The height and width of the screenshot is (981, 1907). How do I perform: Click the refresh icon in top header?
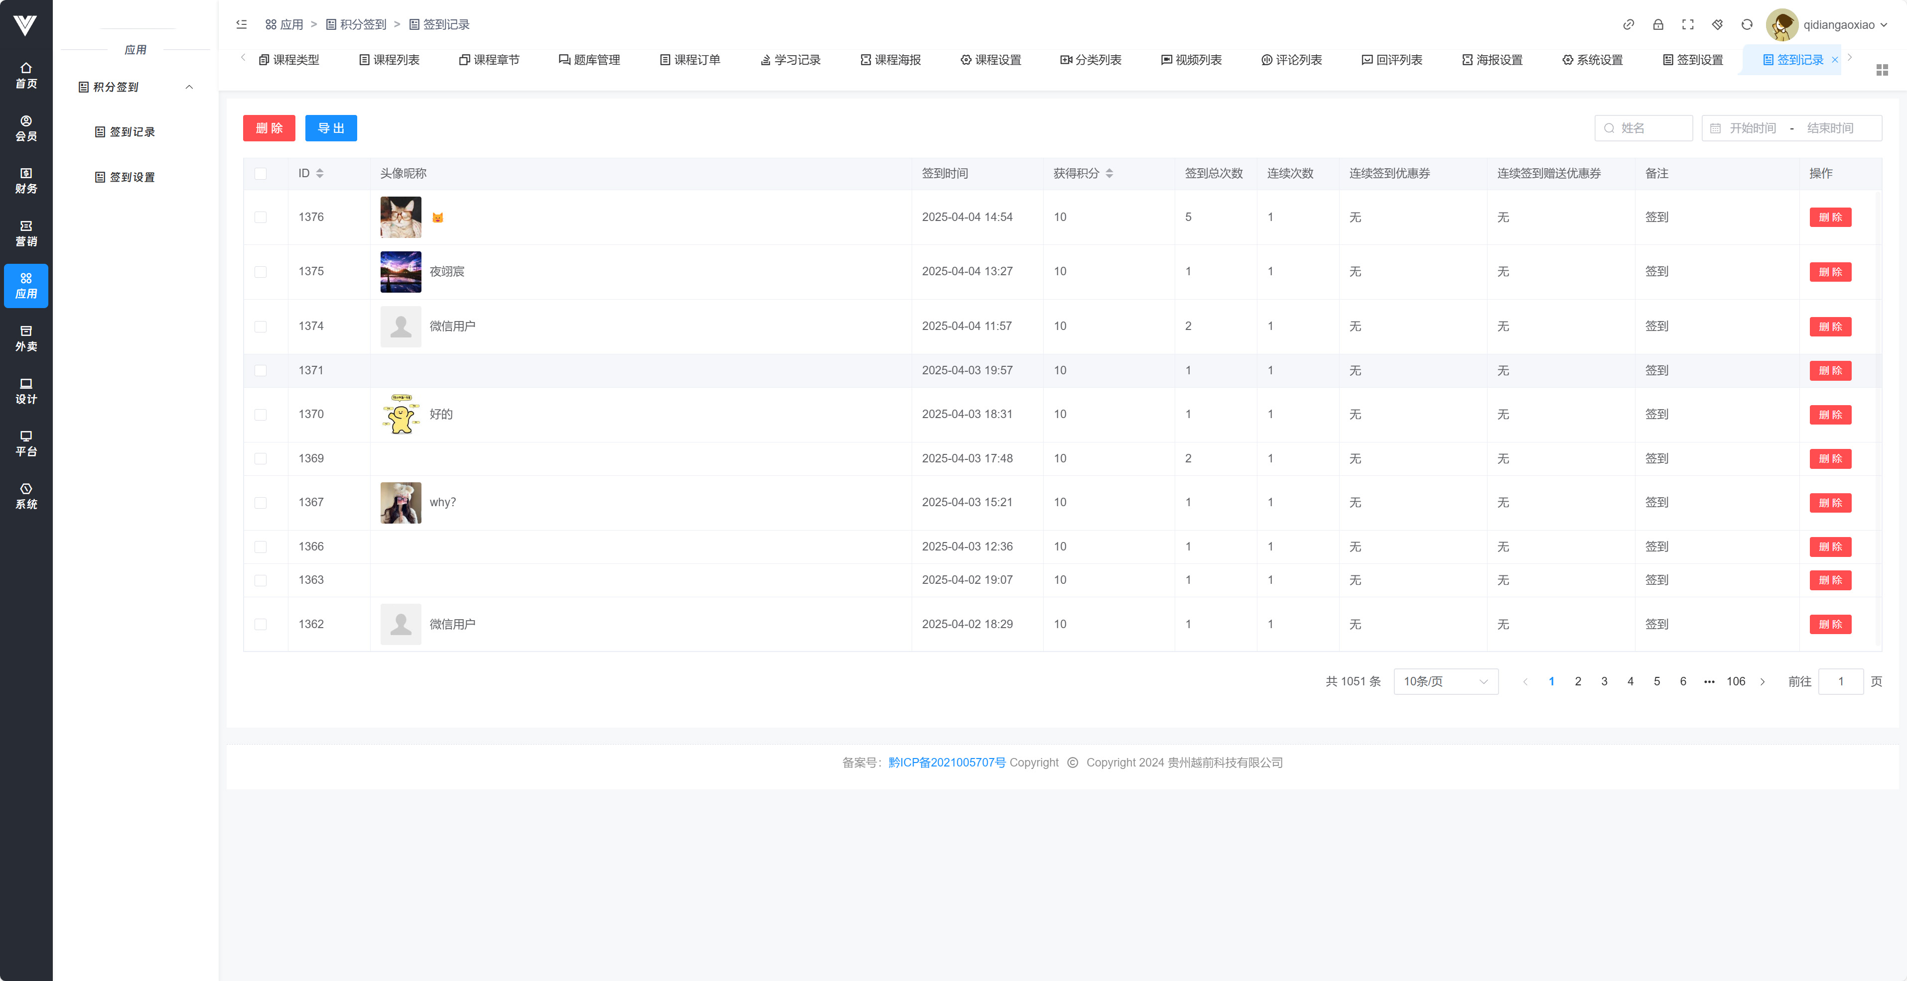(x=1747, y=24)
